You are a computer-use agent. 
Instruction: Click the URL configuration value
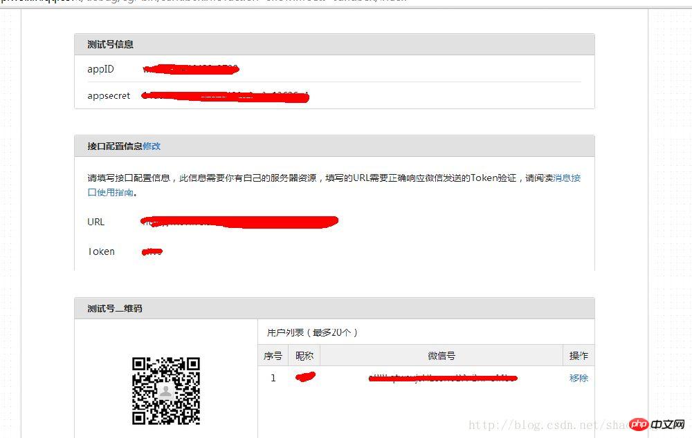239,222
